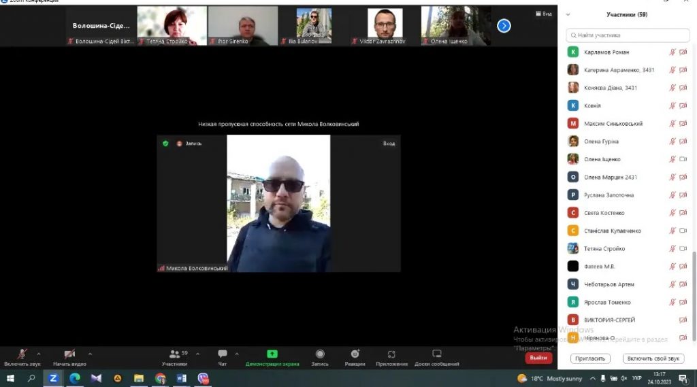Click Вход label in the video overlay
Image resolution: width=697 pixels, height=387 pixels.
(x=389, y=144)
